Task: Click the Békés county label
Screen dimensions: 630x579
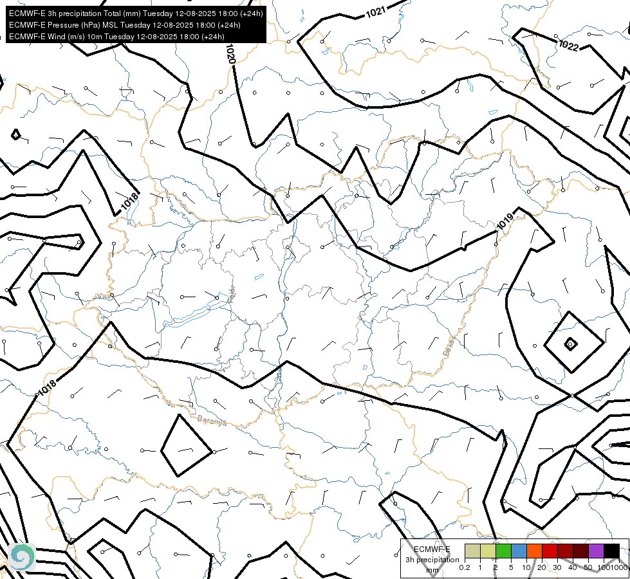Action: point(450,346)
